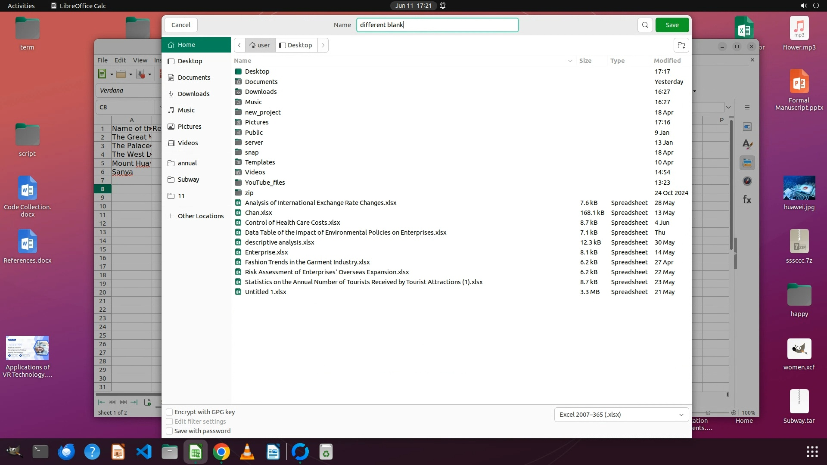Screen dimensions: 827x465
Task: Open the sidebar Styles panel icon
Action: pos(747,145)
